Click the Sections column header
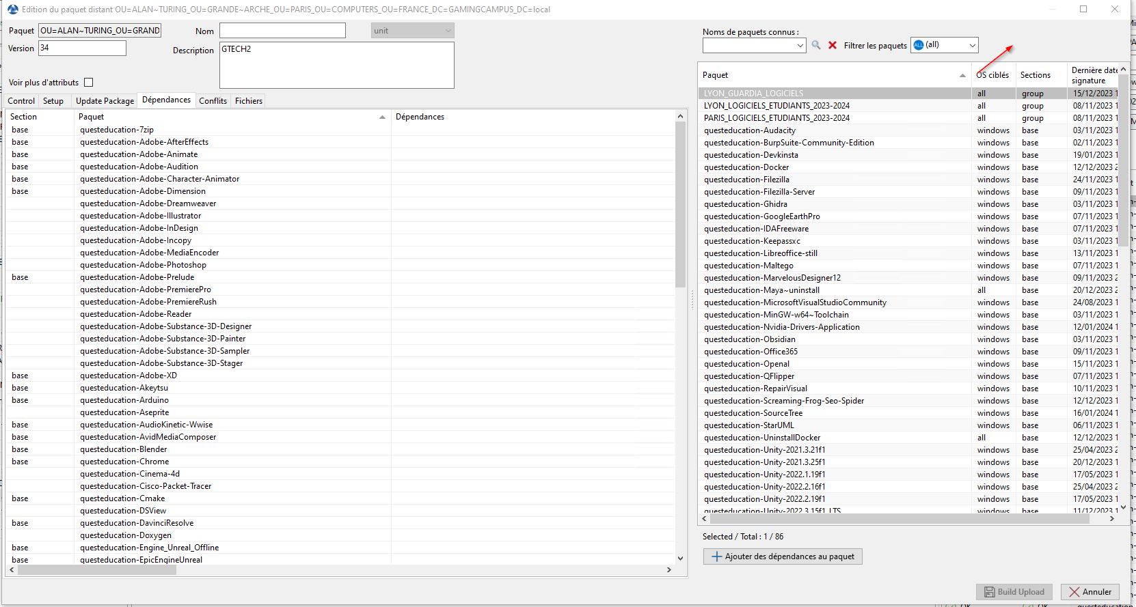The image size is (1136, 607). click(x=1040, y=75)
